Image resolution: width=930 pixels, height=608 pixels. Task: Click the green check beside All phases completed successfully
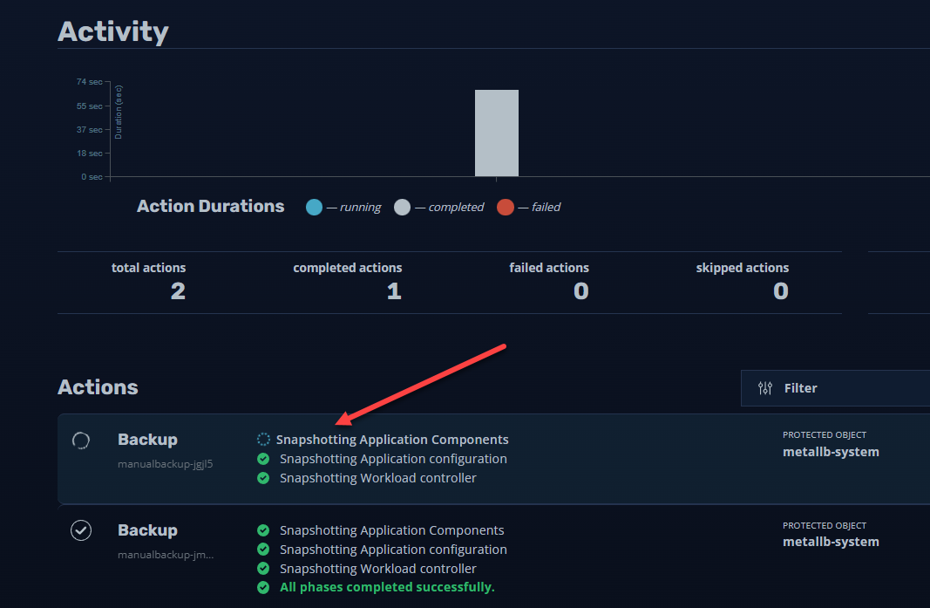pyautogui.click(x=263, y=587)
